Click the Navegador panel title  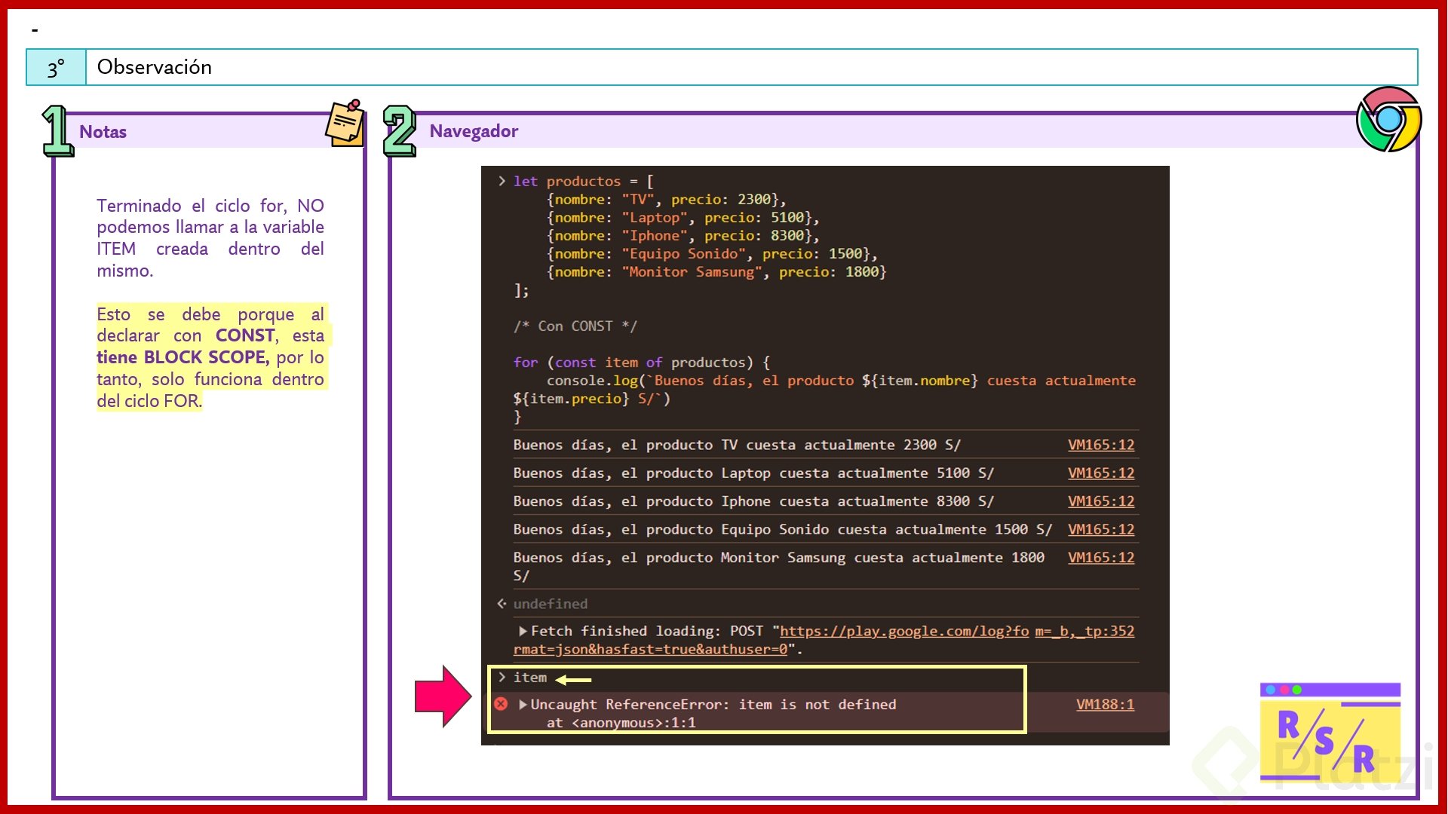[x=474, y=131]
